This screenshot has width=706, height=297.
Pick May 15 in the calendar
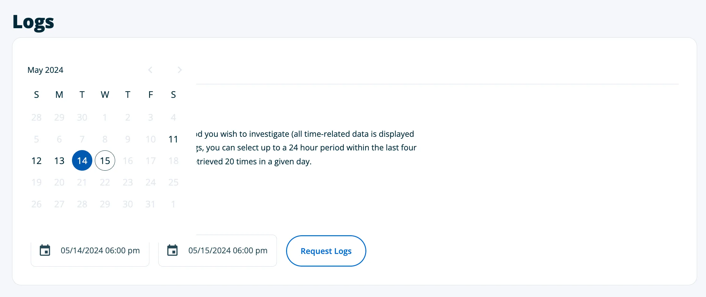tap(105, 161)
